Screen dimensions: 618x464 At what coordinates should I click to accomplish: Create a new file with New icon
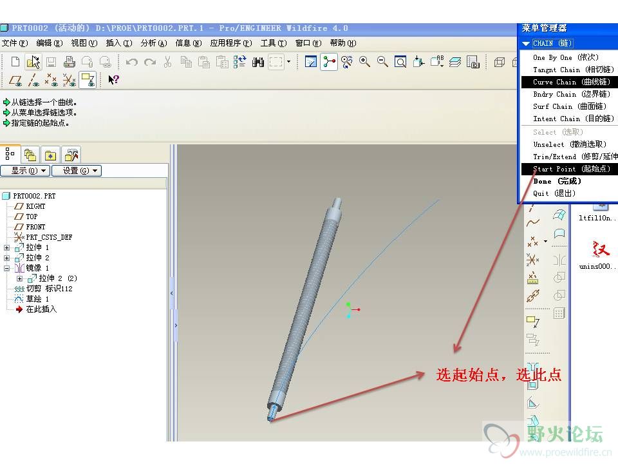(15, 62)
